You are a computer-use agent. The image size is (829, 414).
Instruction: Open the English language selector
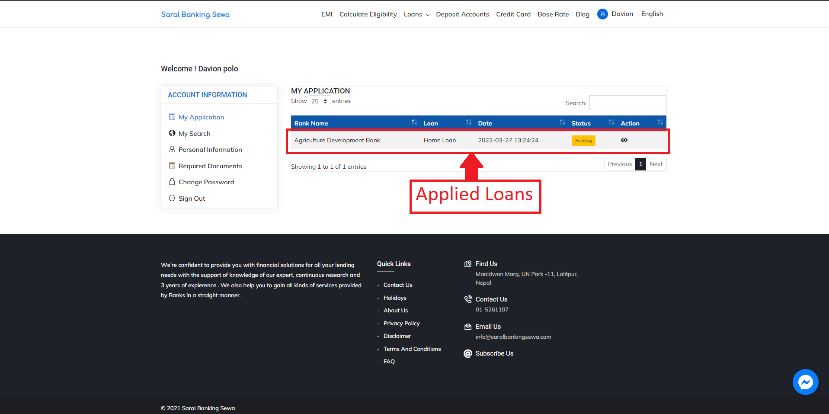652,14
